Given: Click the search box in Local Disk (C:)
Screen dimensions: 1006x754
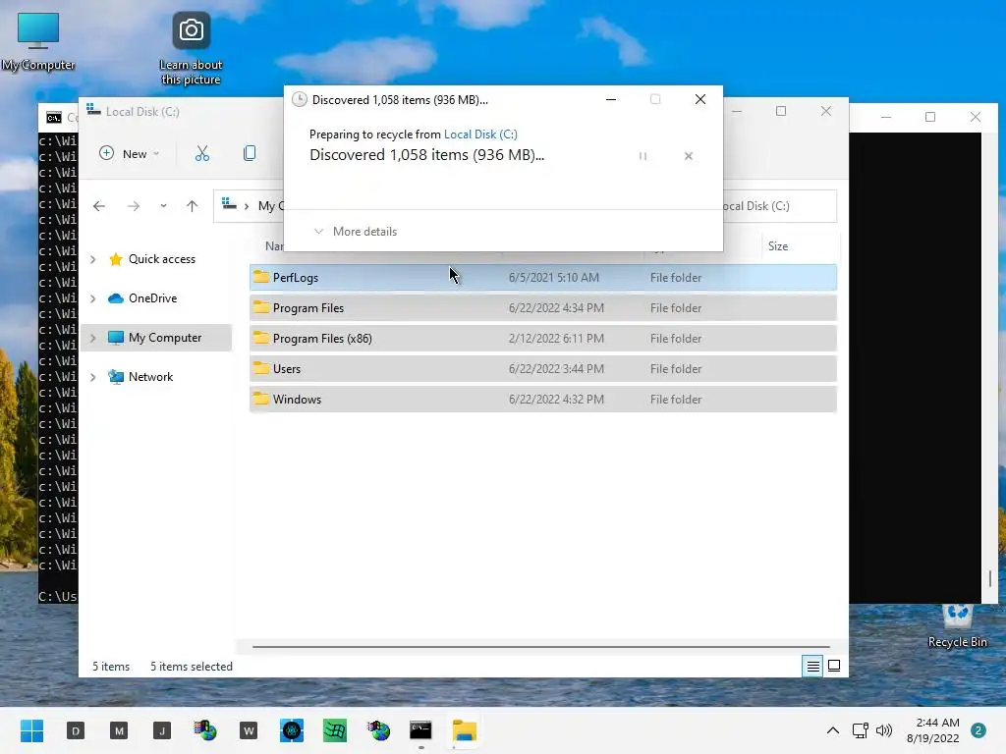Looking at the screenshot, I should tap(779, 206).
